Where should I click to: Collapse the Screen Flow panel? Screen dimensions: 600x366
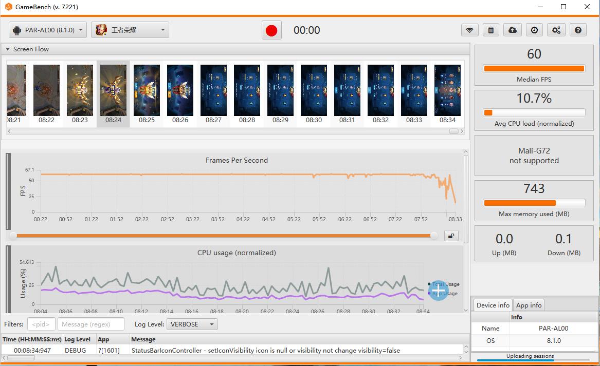(8, 49)
